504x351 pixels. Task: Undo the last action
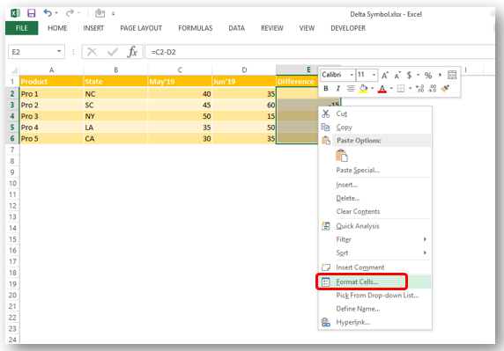click(48, 13)
